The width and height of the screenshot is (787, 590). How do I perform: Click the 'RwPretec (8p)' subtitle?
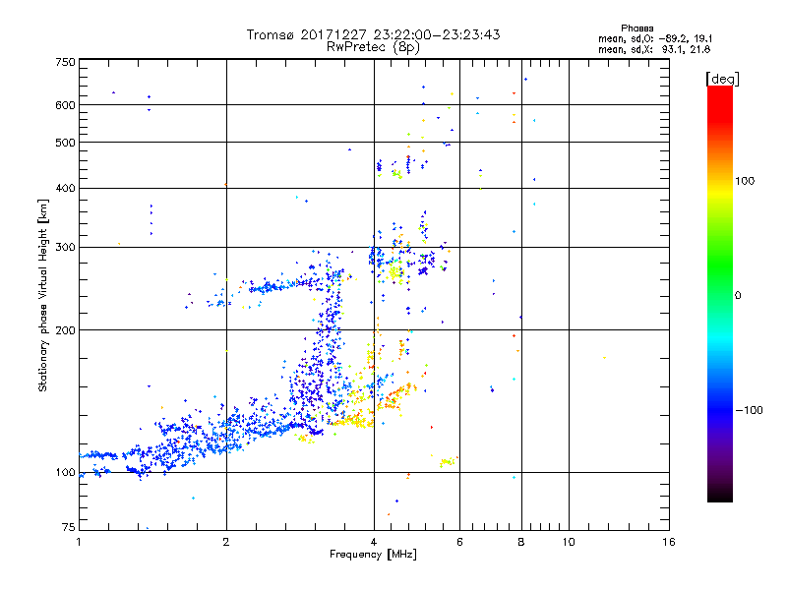click(373, 47)
